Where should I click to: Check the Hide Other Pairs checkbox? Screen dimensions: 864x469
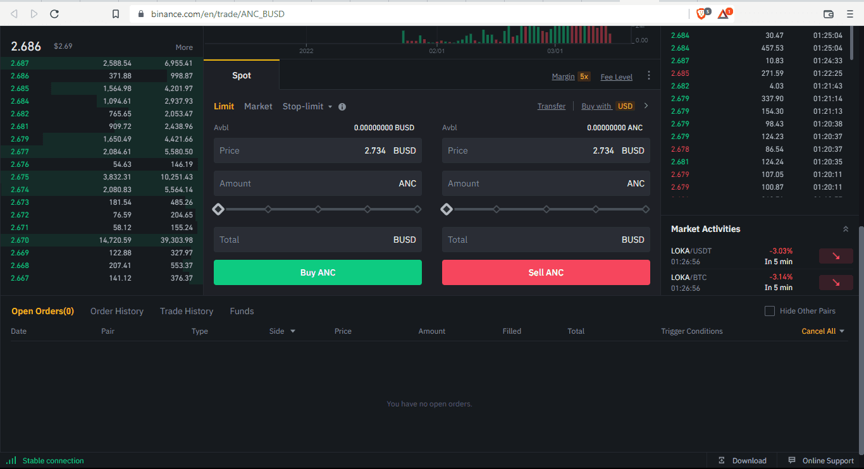point(770,311)
